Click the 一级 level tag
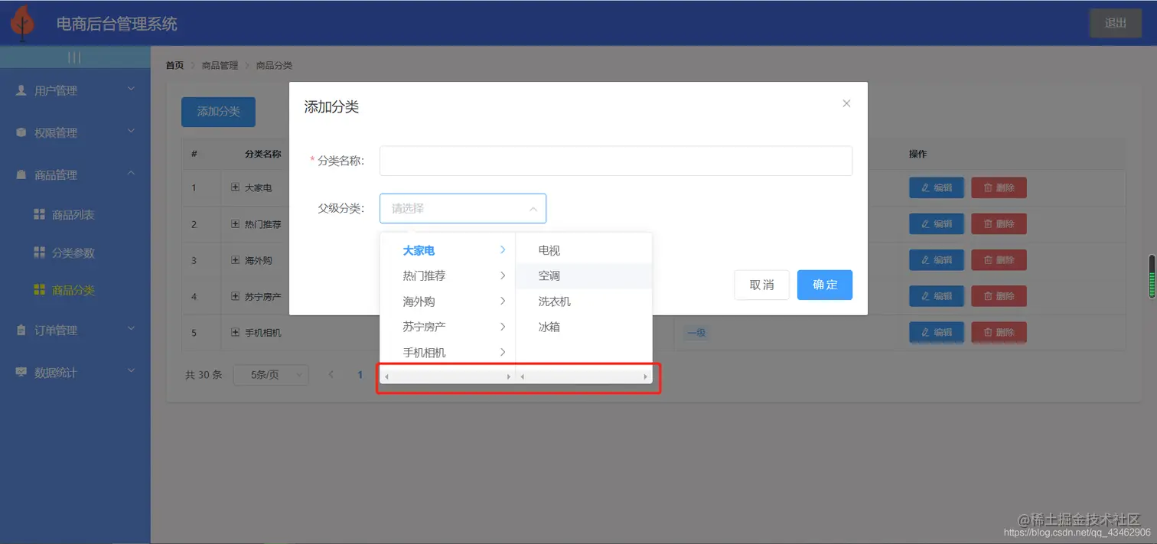 (696, 333)
